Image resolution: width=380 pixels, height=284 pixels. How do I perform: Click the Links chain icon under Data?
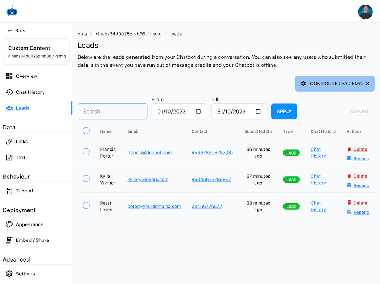tap(9, 141)
